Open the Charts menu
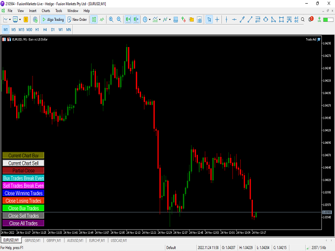Image resolution: width=335 pixels, height=251 pixels. pos(46,10)
